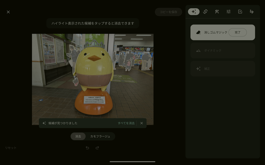The width and height of the screenshot is (265, 165).
Task: Click リセット
Action: pyautogui.click(x=11, y=148)
